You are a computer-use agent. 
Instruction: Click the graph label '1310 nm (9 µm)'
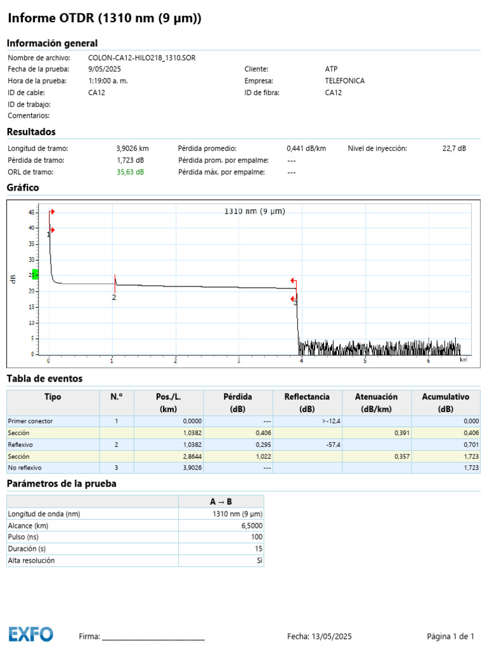pos(255,211)
